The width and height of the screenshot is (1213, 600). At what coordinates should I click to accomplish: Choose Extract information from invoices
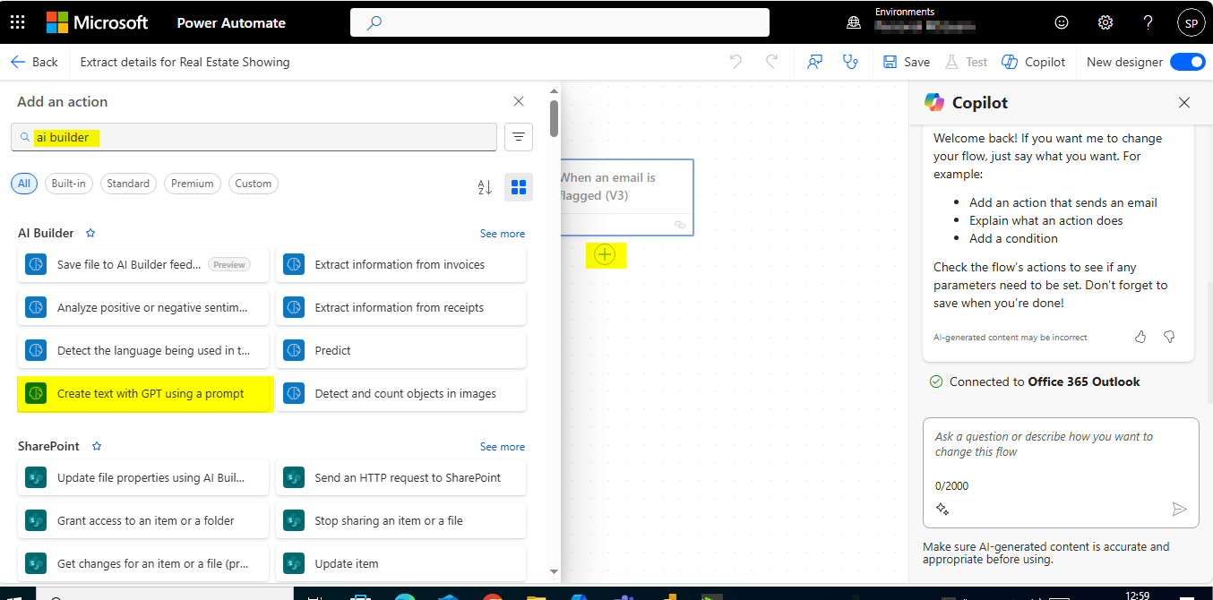400,264
